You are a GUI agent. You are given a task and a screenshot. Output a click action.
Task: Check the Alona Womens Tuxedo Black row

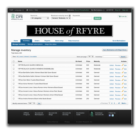point(14,83)
